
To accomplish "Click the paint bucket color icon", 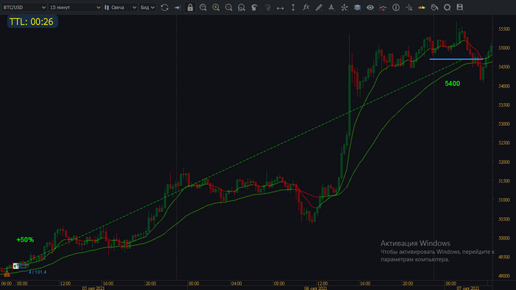I will click(x=434, y=7).
